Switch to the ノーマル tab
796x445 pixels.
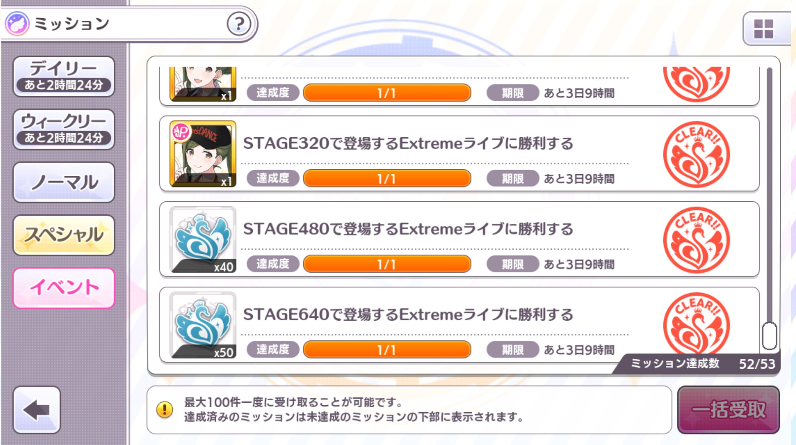(64, 182)
